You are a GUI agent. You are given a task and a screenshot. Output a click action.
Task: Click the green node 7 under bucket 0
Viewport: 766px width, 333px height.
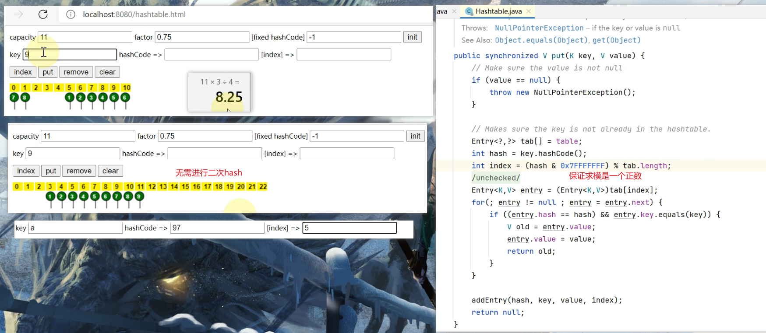[14, 97]
